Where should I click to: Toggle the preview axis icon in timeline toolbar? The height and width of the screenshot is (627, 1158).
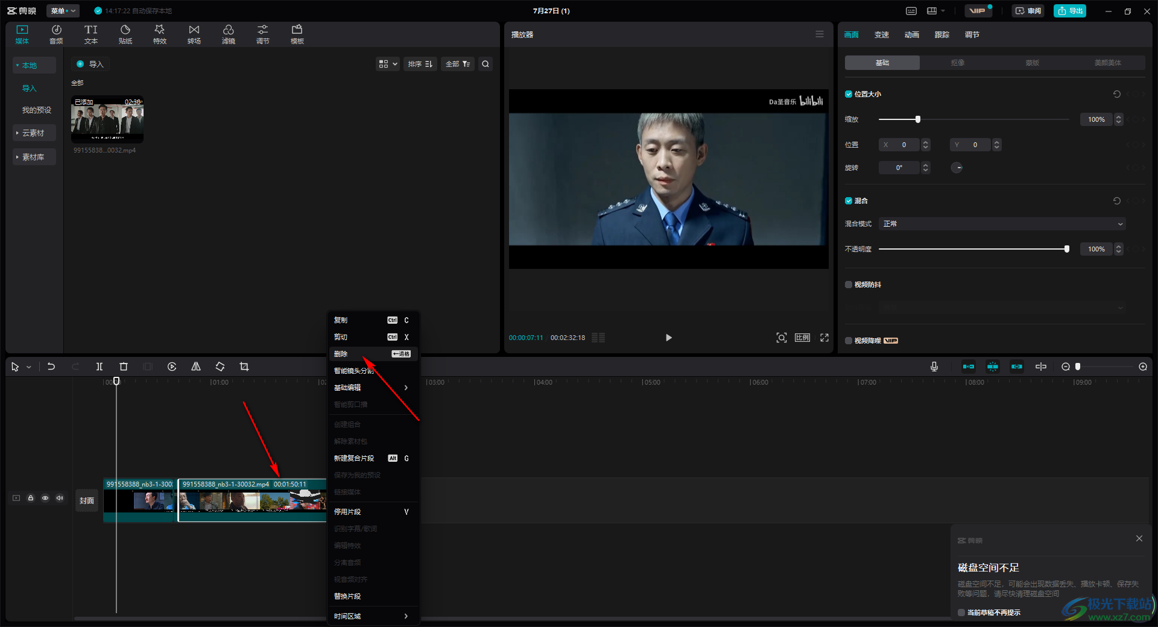pos(1041,367)
